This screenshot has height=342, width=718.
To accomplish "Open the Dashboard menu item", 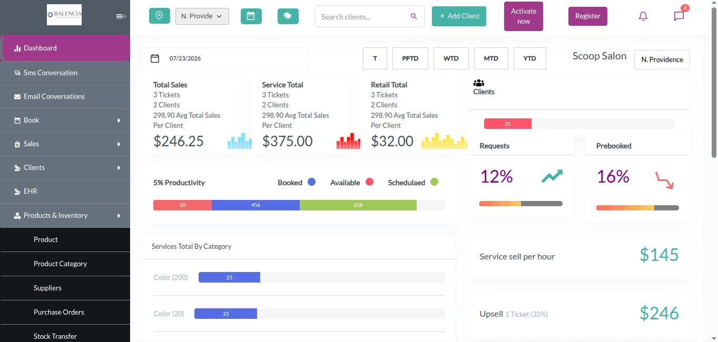I will [x=66, y=48].
